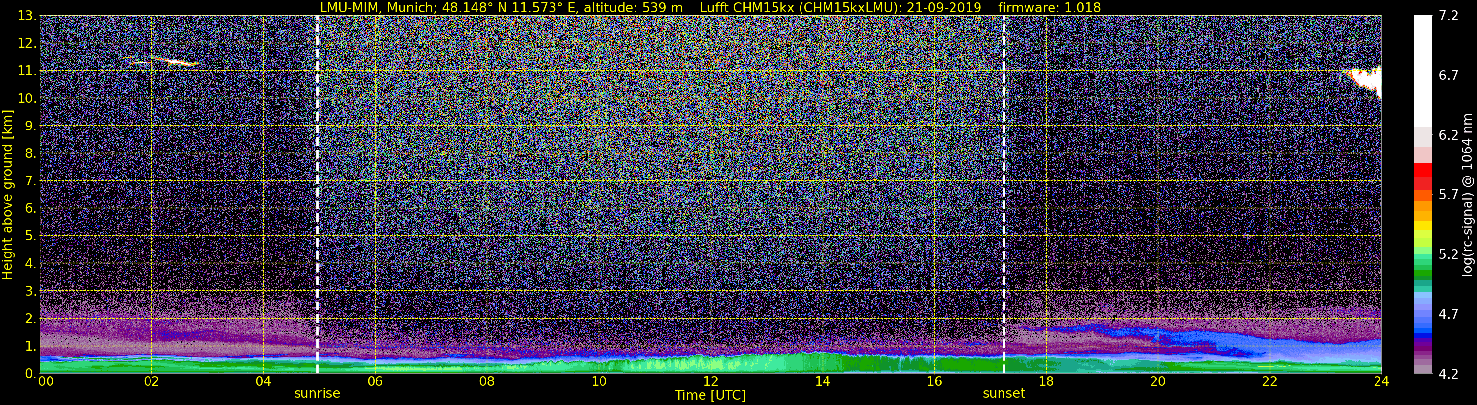The image size is (1477, 405).
Task: Click the time axis tick label 00
Action: [46, 381]
